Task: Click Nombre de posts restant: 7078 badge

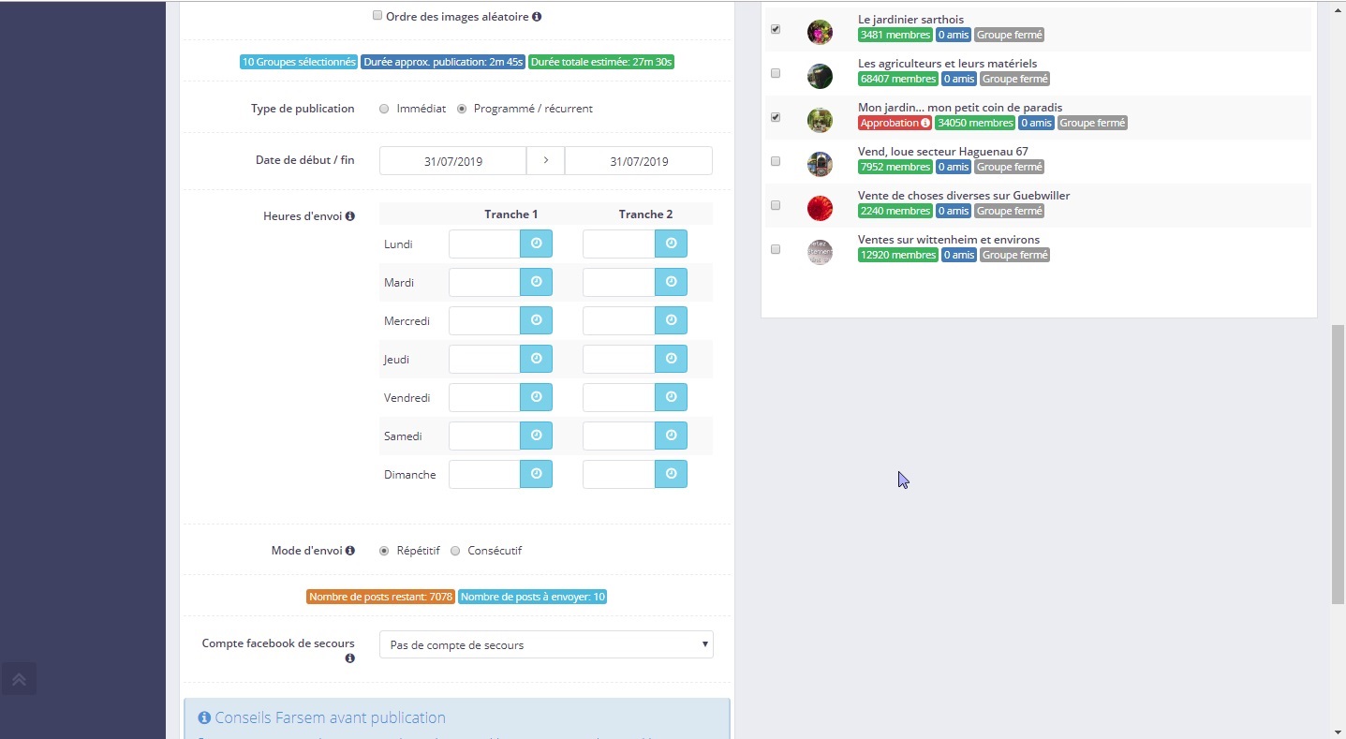Action: [381, 597]
